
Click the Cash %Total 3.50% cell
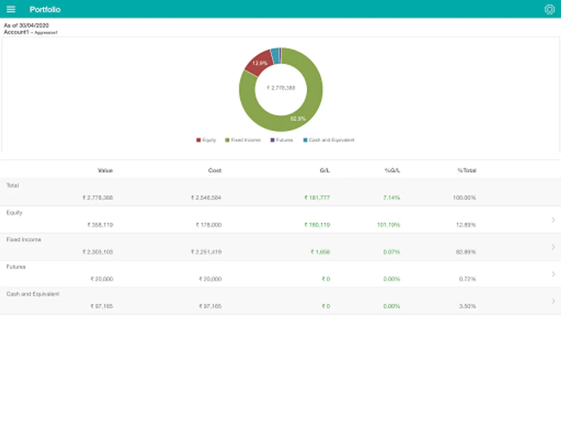(x=467, y=306)
